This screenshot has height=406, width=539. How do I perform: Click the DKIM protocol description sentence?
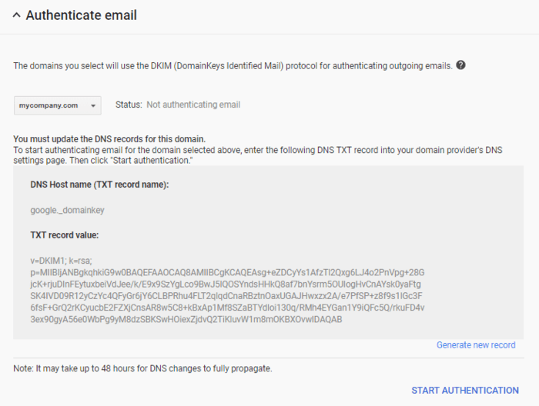tap(233, 65)
